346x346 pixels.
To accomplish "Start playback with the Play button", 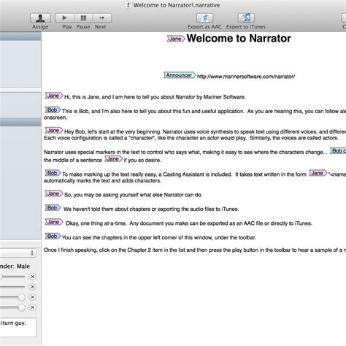I will (x=64, y=18).
